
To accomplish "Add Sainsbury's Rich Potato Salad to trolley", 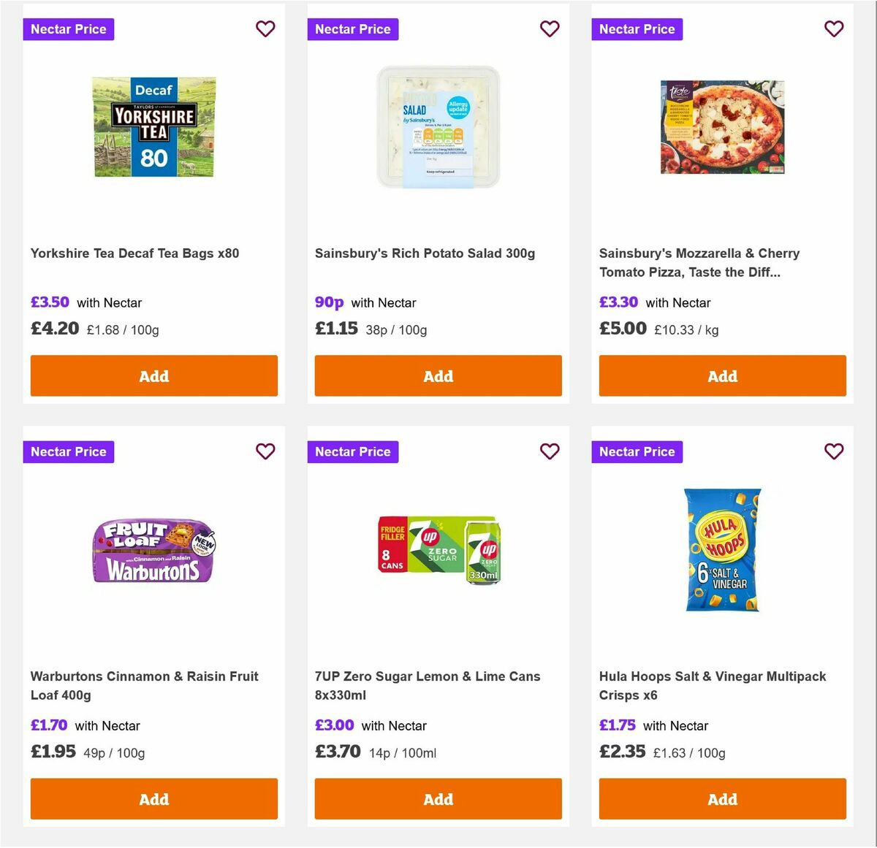I will [x=438, y=375].
